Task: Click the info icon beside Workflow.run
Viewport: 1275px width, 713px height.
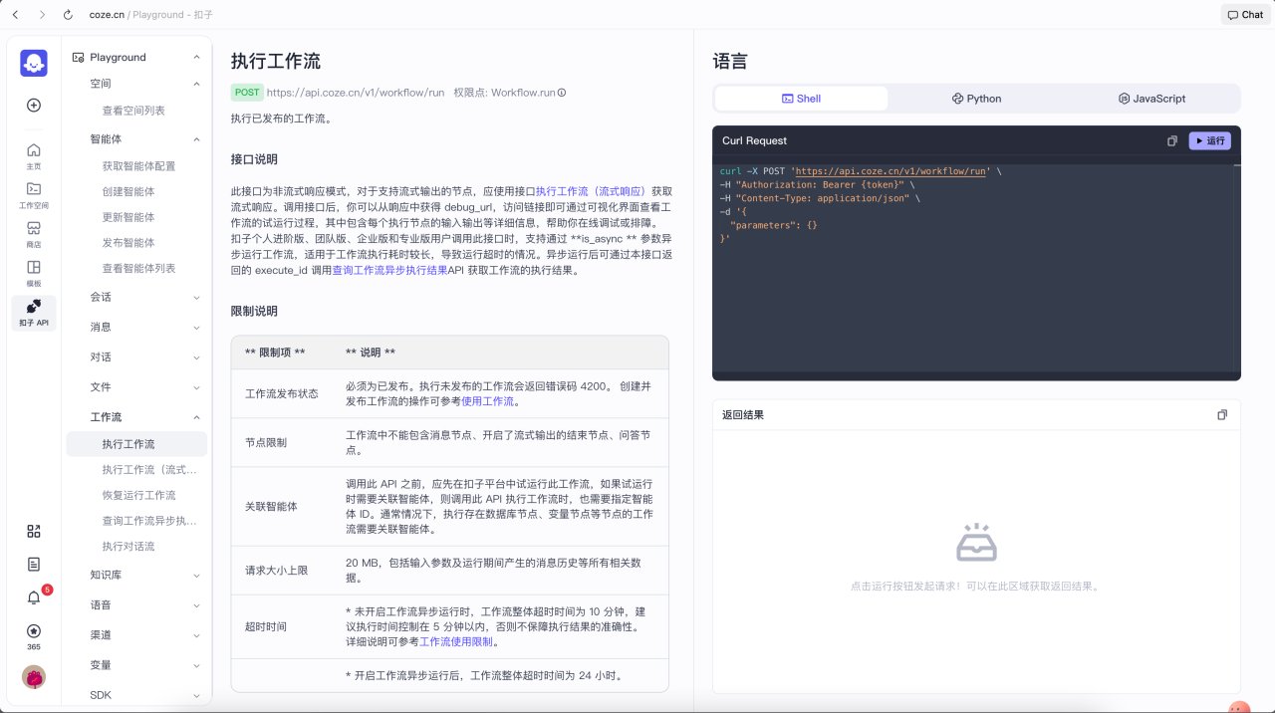Action: tap(562, 93)
